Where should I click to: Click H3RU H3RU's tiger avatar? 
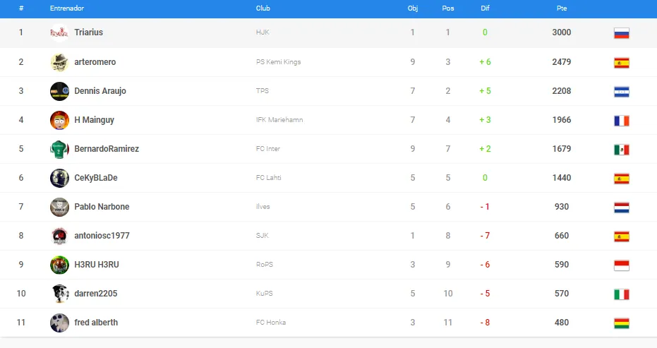[59, 265]
